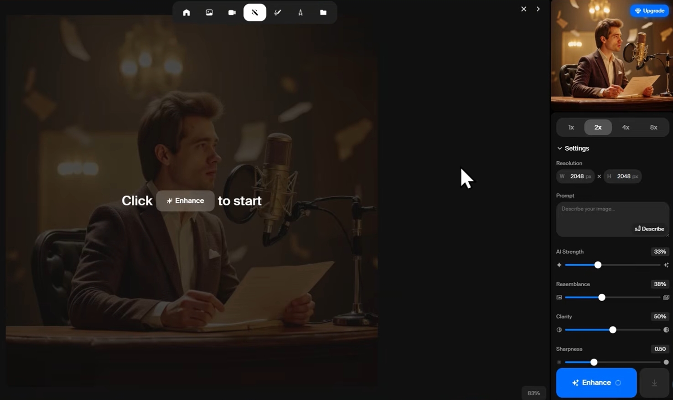Viewport: 673px width, 400px height.
Task: Open the Video camera tool
Action: coord(232,13)
